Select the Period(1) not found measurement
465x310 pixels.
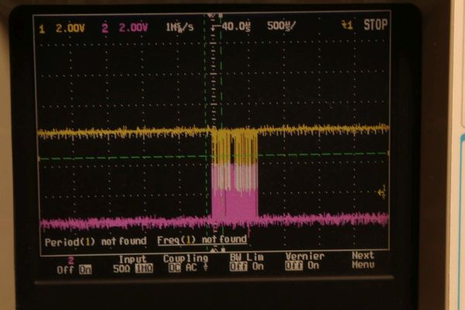click(x=95, y=240)
